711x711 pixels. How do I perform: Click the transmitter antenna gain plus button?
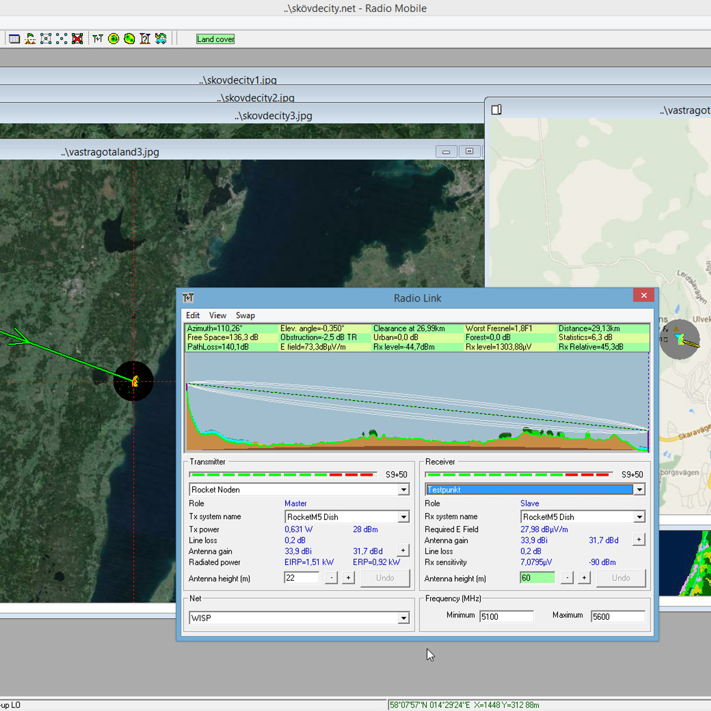point(403,550)
